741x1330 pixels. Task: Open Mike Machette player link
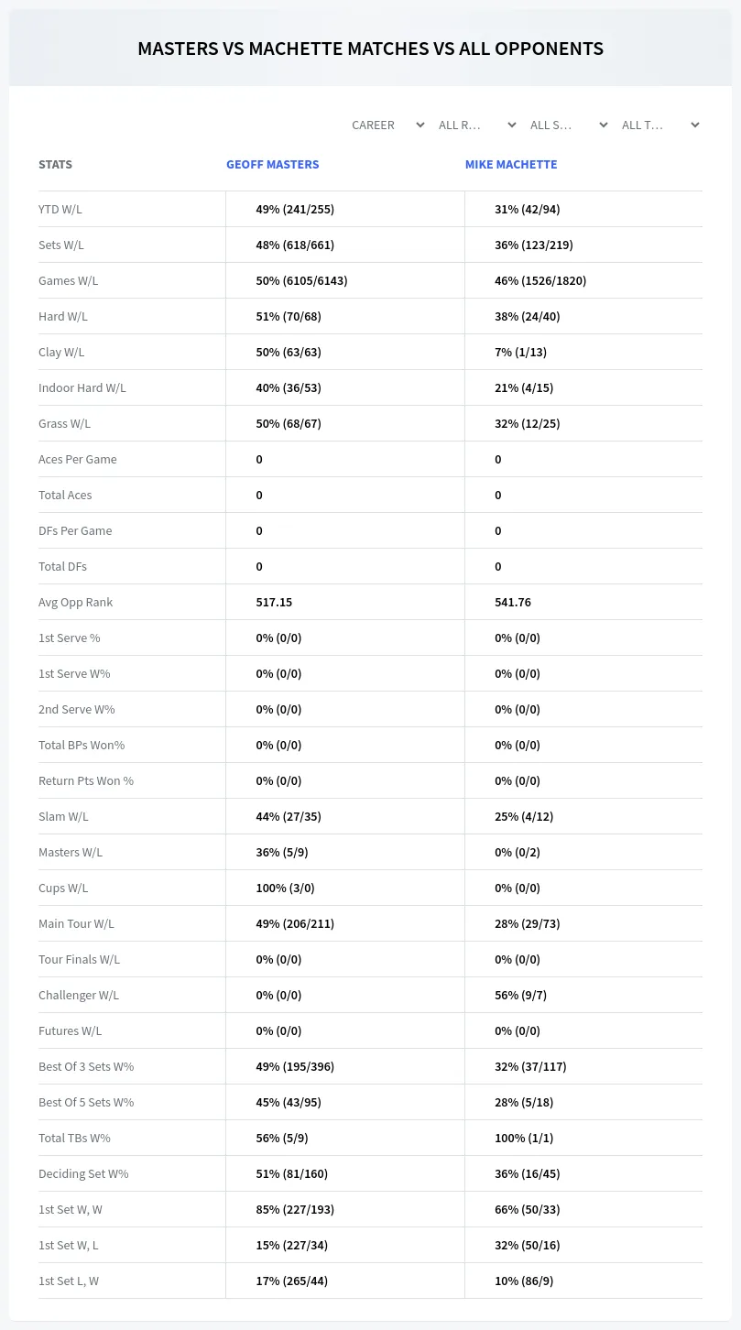pyautogui.click(x=511, y=164)
